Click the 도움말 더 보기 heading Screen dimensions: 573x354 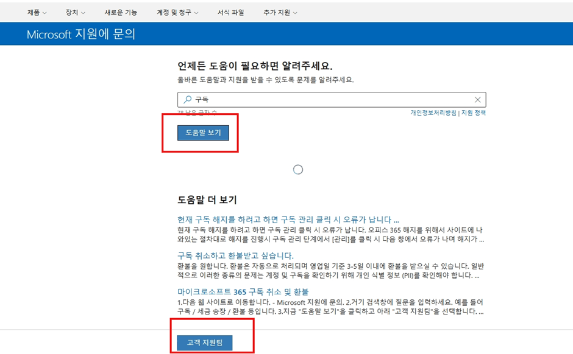pyautogui.click(x=207, y=200)
